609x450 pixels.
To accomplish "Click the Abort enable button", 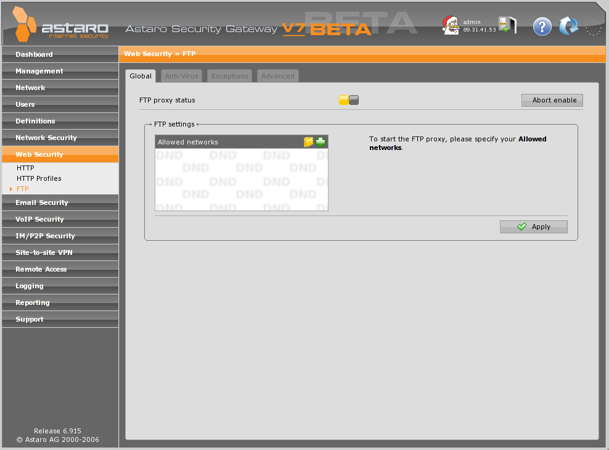I will 552,100.
